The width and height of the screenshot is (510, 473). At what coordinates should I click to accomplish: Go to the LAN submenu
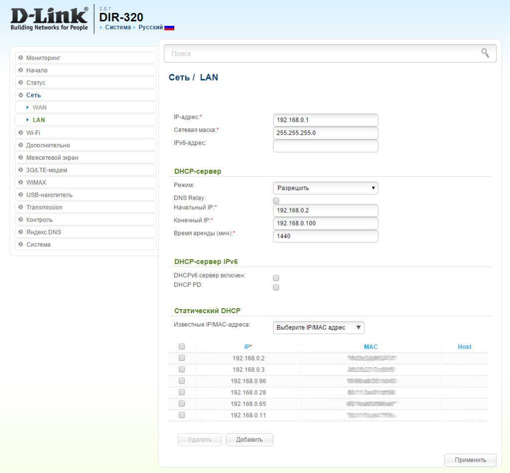click(x=86, y=120)
